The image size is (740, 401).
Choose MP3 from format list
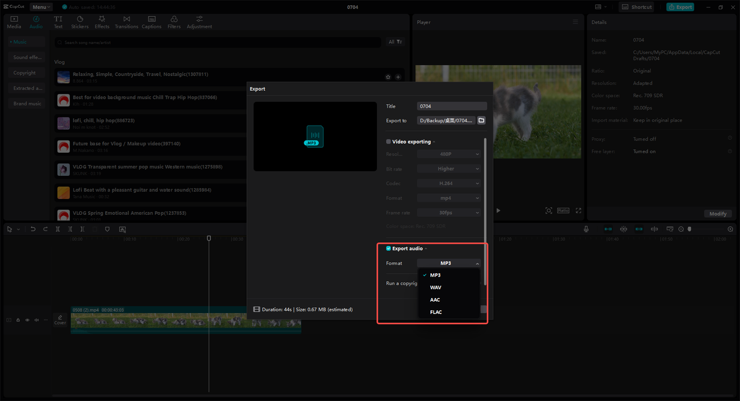449,275
